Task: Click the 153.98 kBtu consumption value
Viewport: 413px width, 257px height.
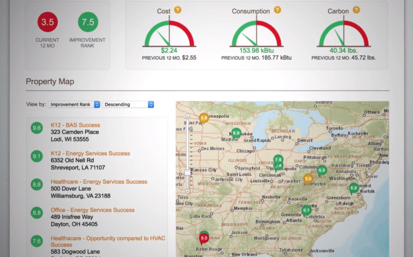Action: point(257,51)
